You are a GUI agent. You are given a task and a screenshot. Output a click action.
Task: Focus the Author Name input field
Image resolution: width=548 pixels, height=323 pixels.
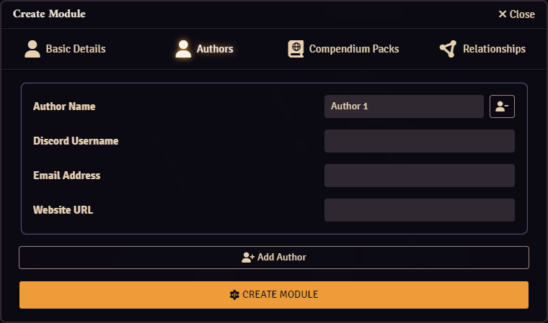click(x=404, y=106)
